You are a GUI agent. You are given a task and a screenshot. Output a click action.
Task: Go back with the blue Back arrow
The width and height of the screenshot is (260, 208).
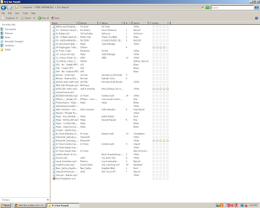point(4,8)
